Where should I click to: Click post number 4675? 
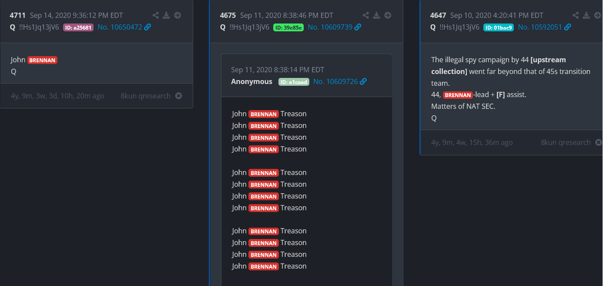click(x=228, y=15)
